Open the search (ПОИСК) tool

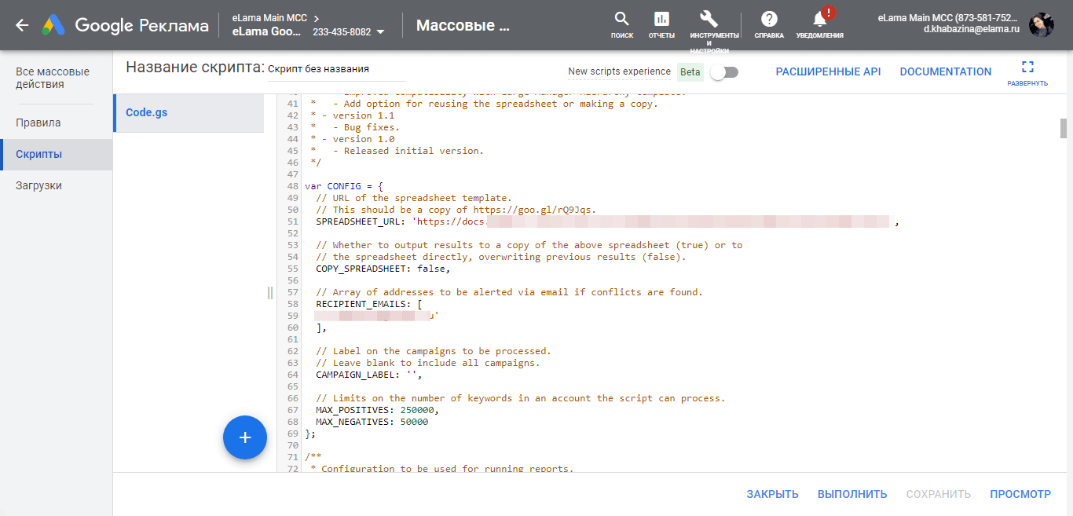coord(621,25)
